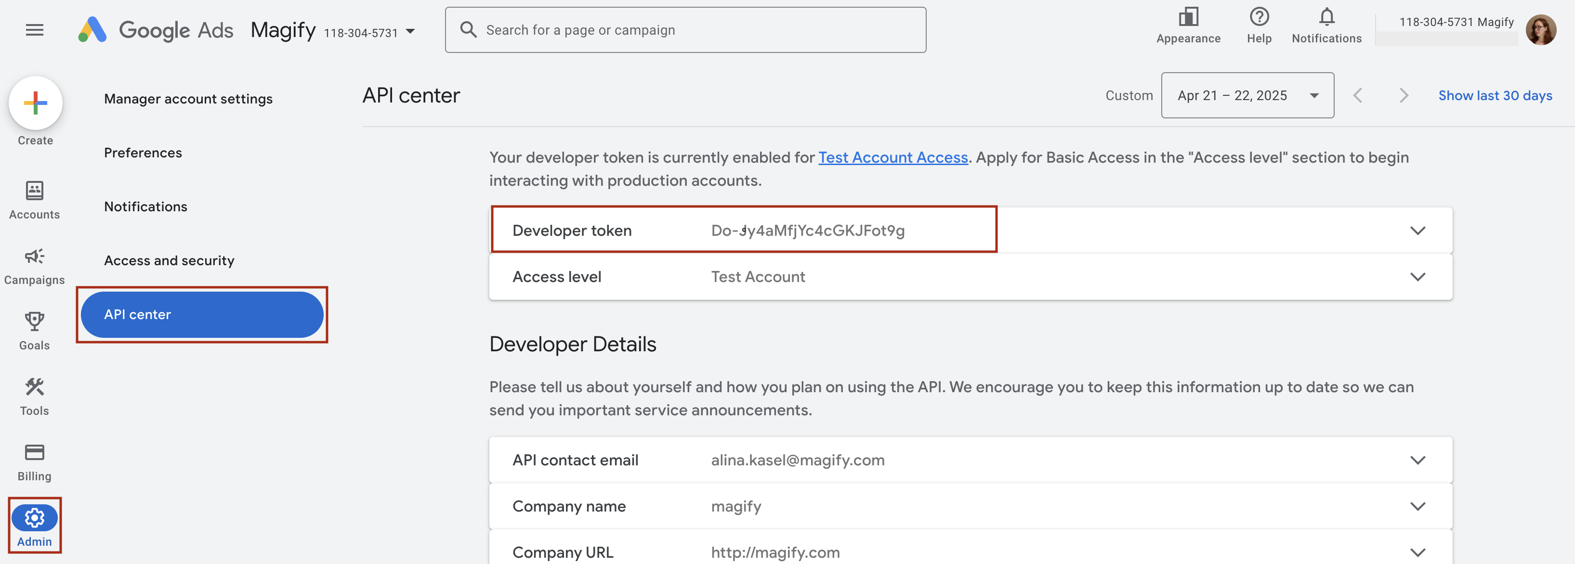This screenshot has height=564, width=1575.
Task: Open Tools via the wrench icon
Action: (x=34, y=396)
